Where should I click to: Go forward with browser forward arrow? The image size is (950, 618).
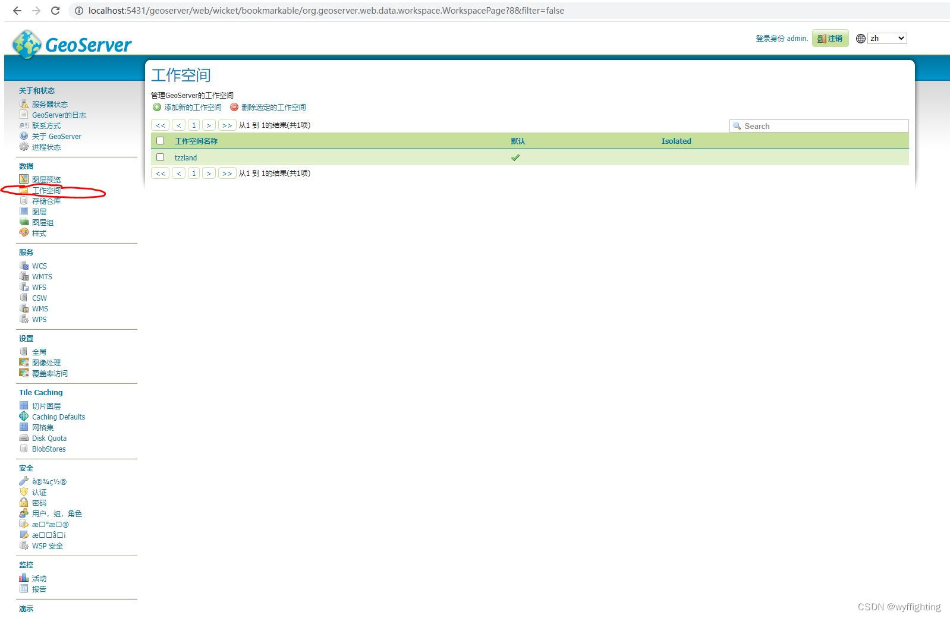[x=36, y=11]
